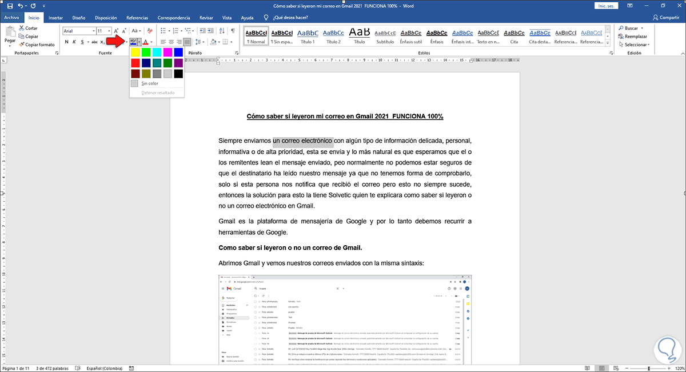
Task: Align text to the right
Action: click(x=179, y=42)
